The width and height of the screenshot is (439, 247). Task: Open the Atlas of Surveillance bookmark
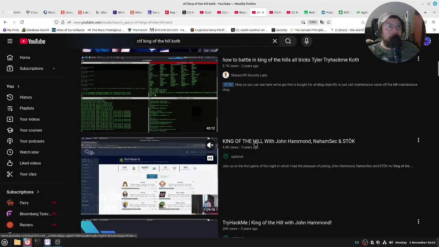pyautogui.click(x=68, y=30)
